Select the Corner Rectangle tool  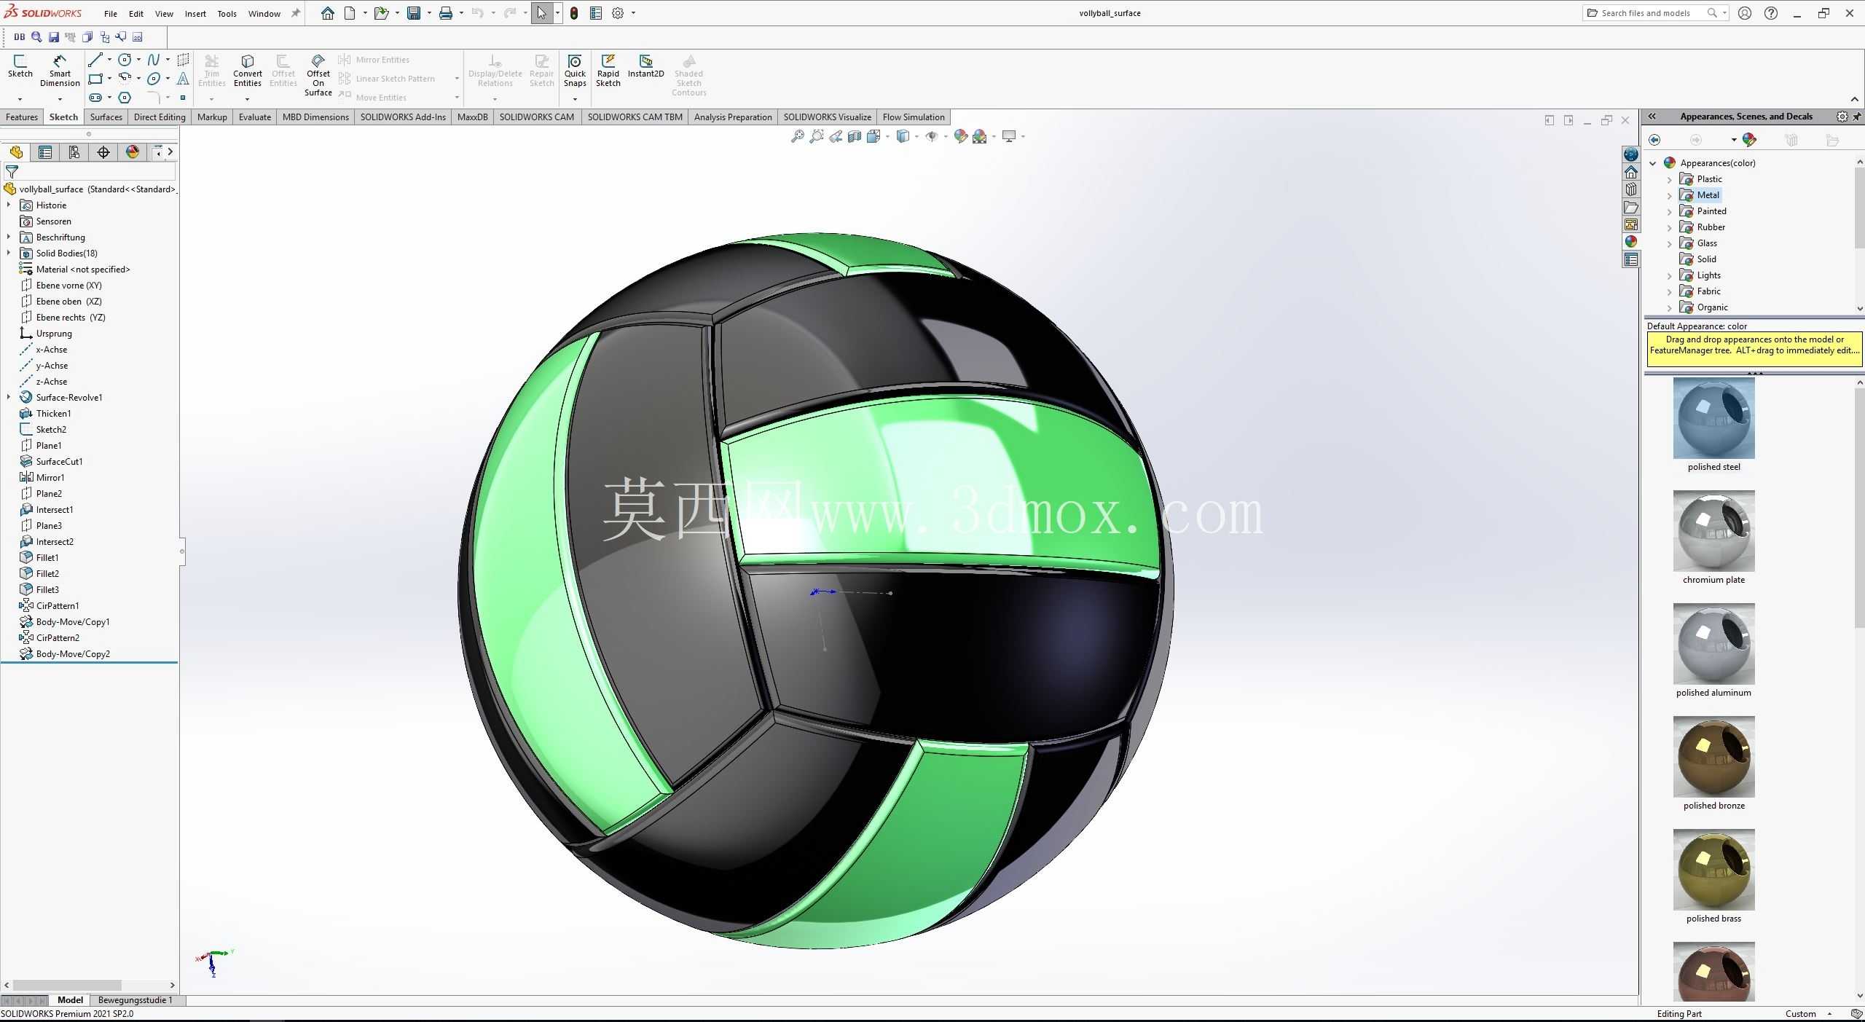[95, 79]
